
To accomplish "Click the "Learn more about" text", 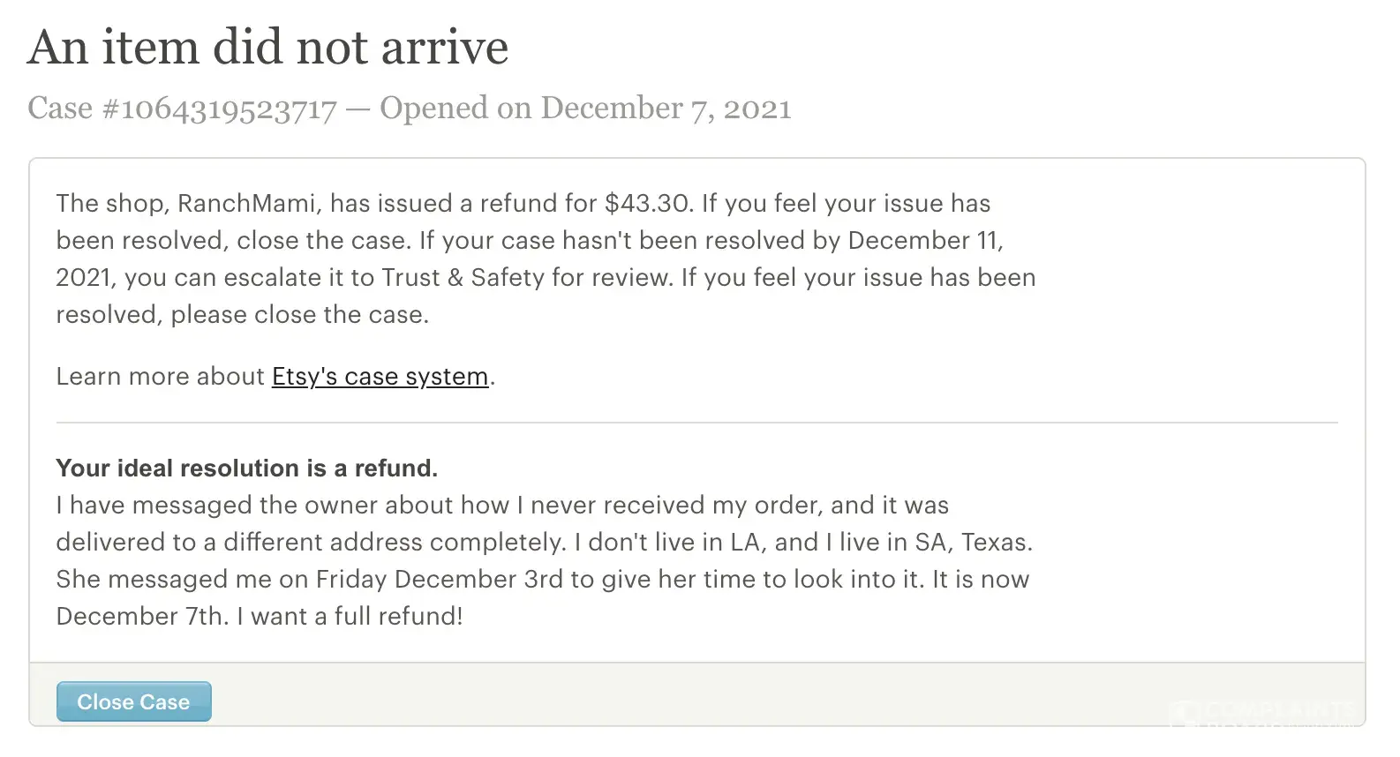I will tap(160, 377).
